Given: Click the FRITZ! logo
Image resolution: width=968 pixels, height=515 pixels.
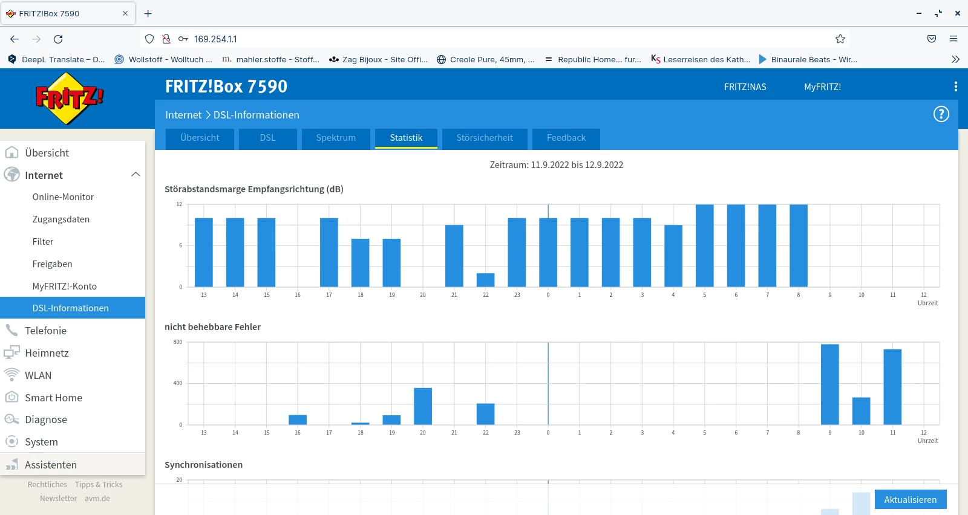Looking at the screenshot, I should point(70,98).
